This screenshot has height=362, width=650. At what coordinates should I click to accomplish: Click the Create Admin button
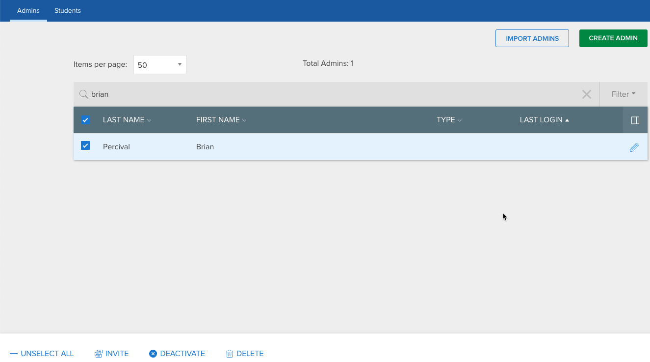pyautogui.click(x=613, y=38)
